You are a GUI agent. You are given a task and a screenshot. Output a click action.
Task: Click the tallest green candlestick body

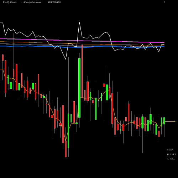(x=79, y=88)
